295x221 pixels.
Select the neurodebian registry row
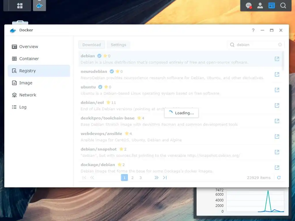(x=180, y=75)
